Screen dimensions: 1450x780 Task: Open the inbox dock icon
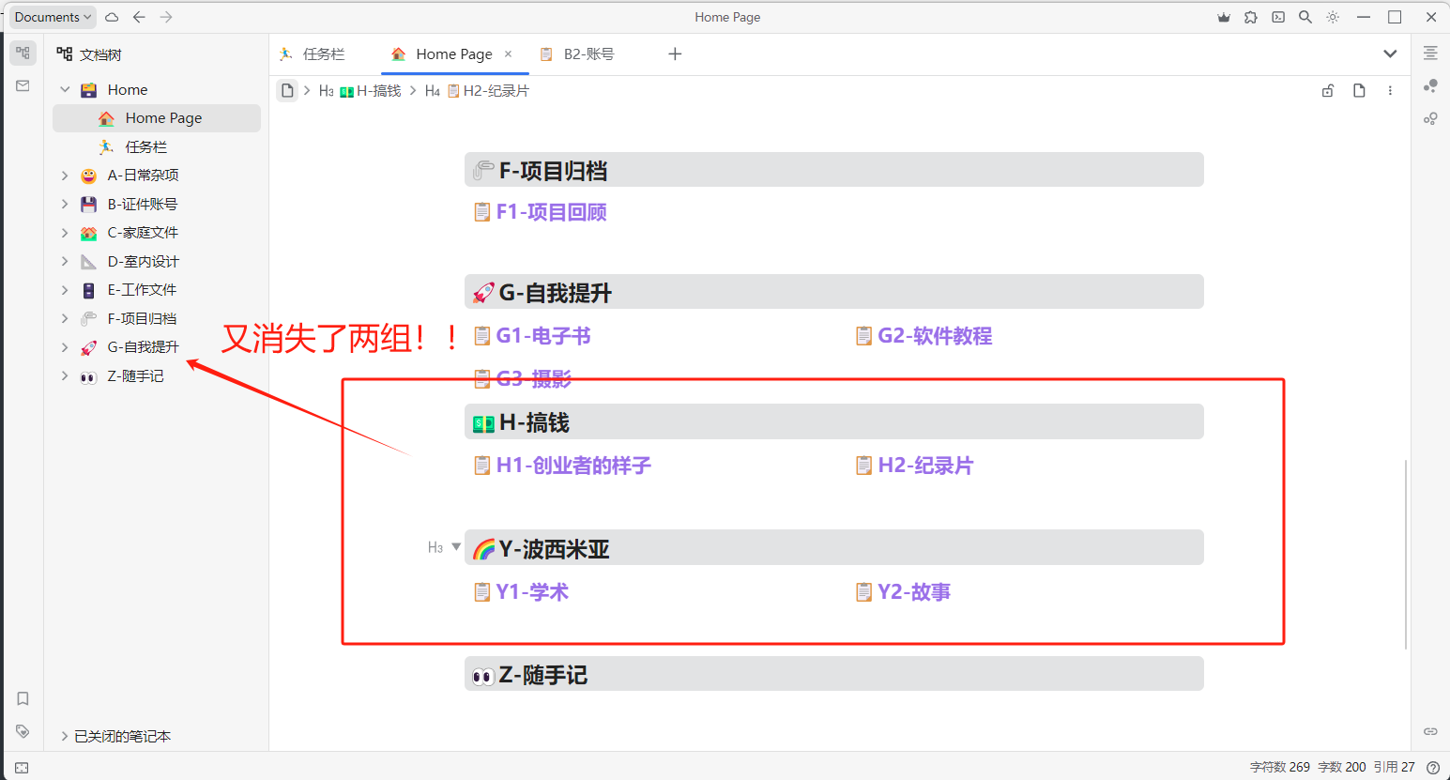pos(23,85)
